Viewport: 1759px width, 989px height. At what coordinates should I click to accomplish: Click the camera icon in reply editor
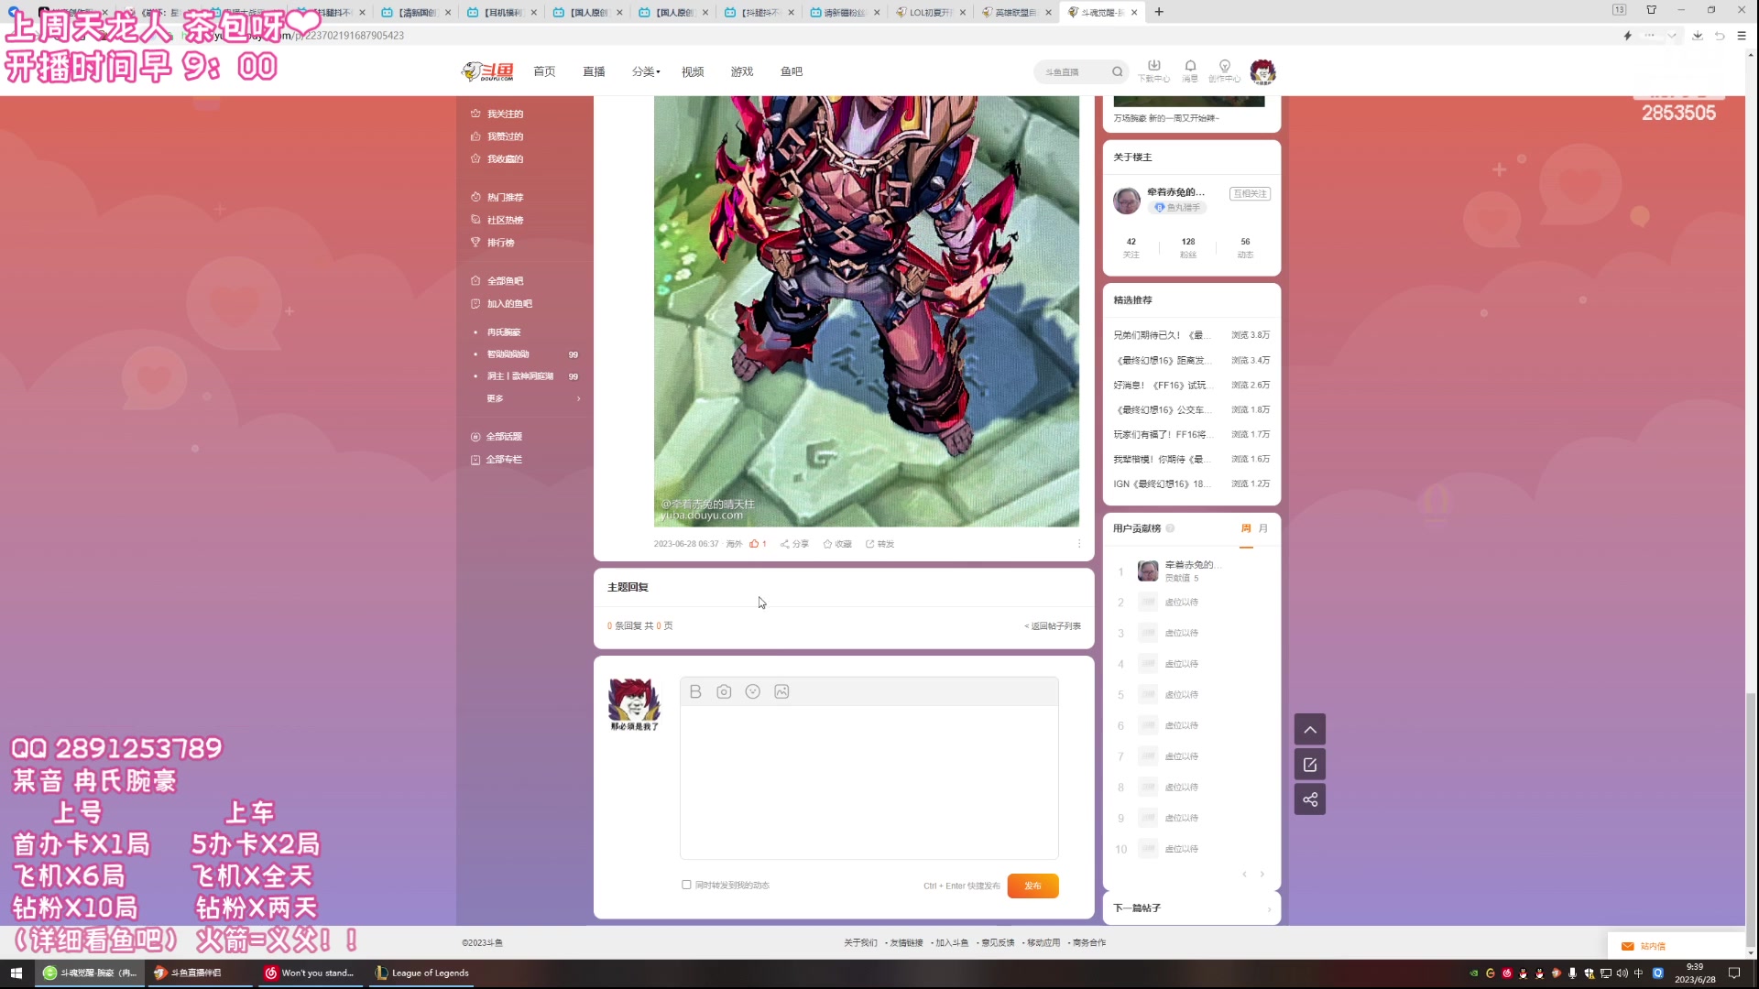pyautogui.click(x=724, y=691)
